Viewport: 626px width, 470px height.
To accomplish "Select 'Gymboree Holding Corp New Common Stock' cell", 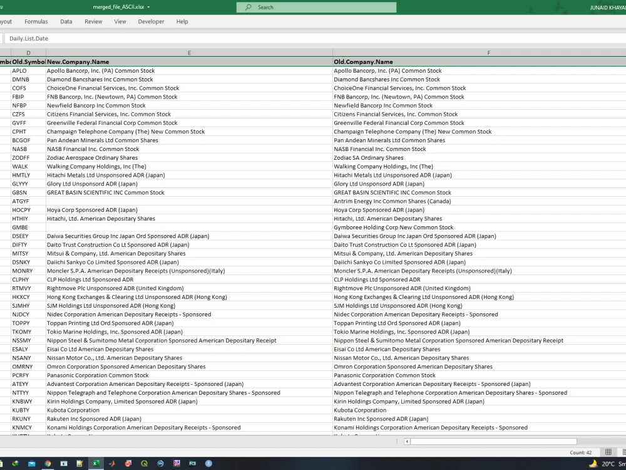I will pos(480,227).
